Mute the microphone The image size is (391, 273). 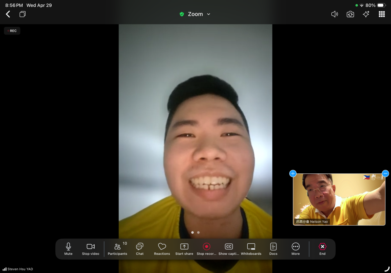coord(68,249)
